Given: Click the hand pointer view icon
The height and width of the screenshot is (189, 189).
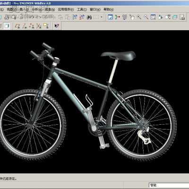Looking at the screenshot, I should pos(132,17).
